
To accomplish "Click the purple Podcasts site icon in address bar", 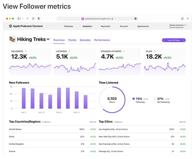I will 83,19.
